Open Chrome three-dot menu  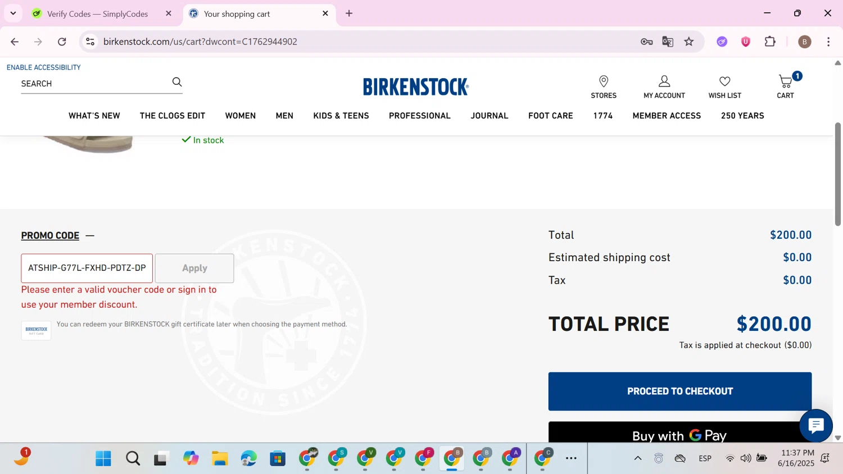tap(828, 42)
